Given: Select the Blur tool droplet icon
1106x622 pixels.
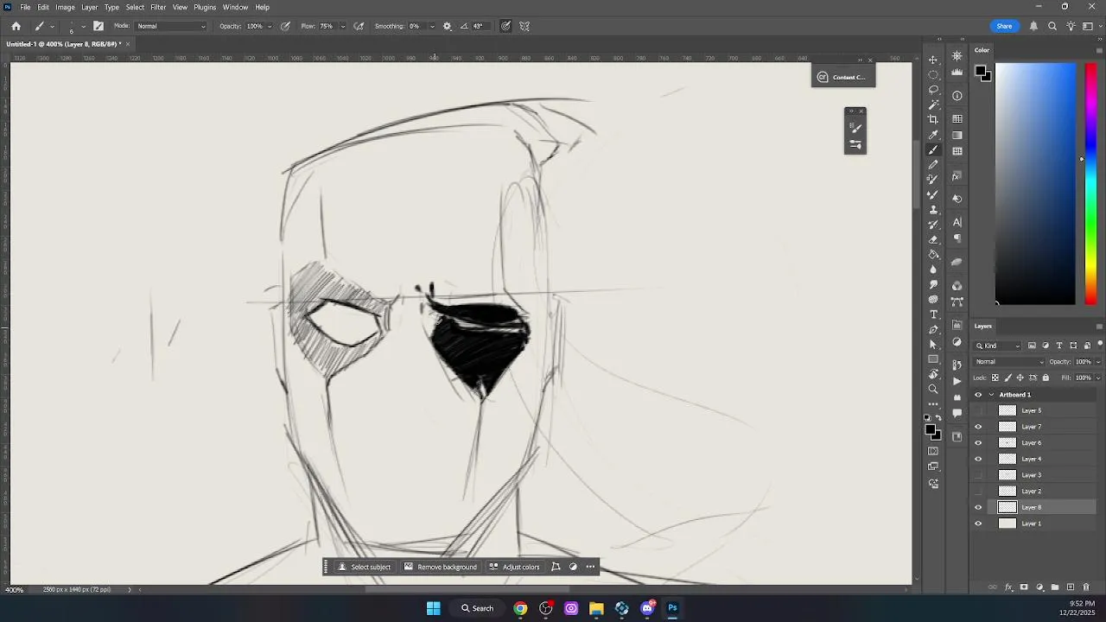Looking at the screenshot, I should point(933,269).
